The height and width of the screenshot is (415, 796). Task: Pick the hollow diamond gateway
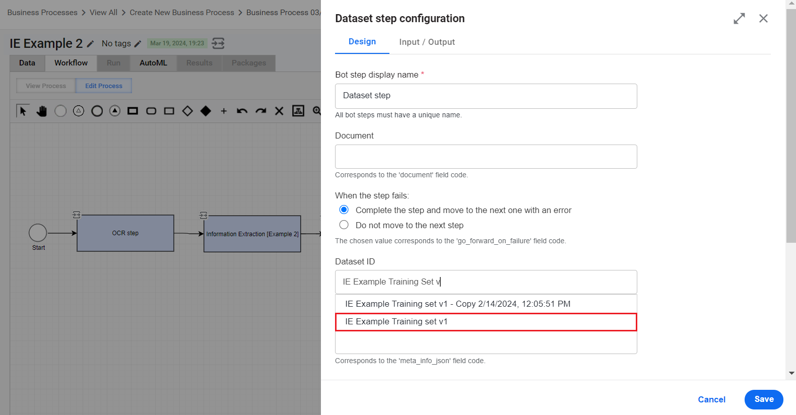(187, 111)
